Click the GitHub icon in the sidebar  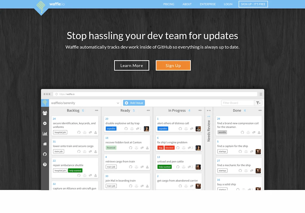(45, 154)
